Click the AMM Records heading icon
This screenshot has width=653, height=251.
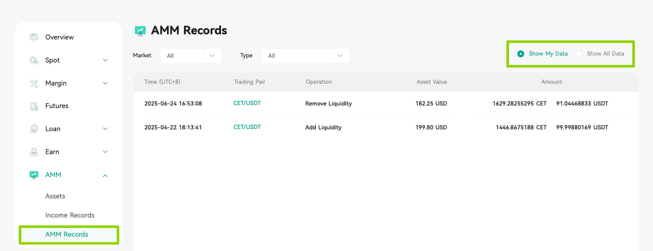pyautogui.click(x=140, y=30)
